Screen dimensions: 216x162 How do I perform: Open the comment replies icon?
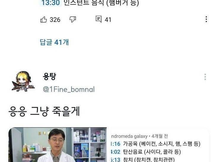click(x=99, y=19)
